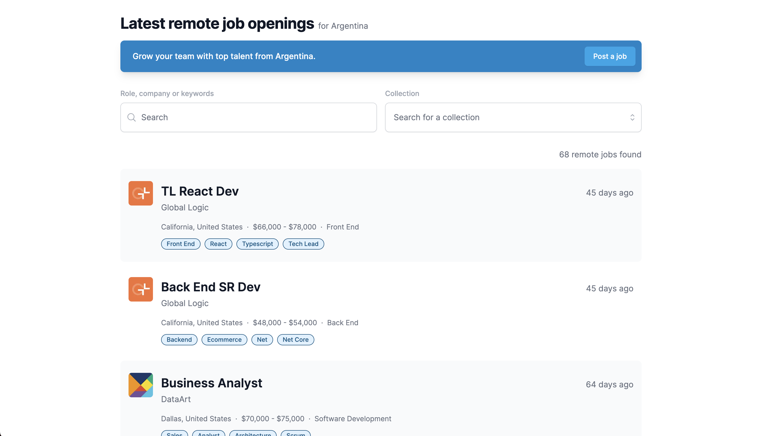Click the Global Logic company name under TL React Dev
Screen dimensions: 762x436
(x=185, y=207)
